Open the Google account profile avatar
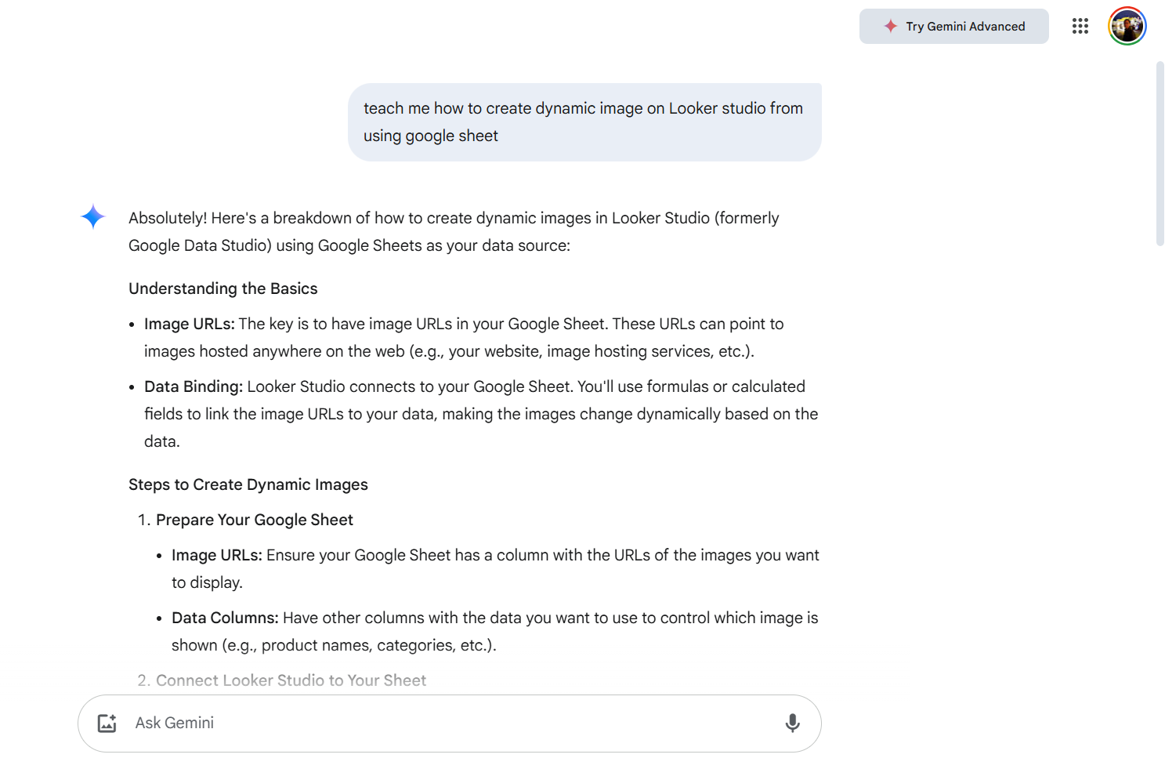The image size is (1165, 758). coord(1127,27)
